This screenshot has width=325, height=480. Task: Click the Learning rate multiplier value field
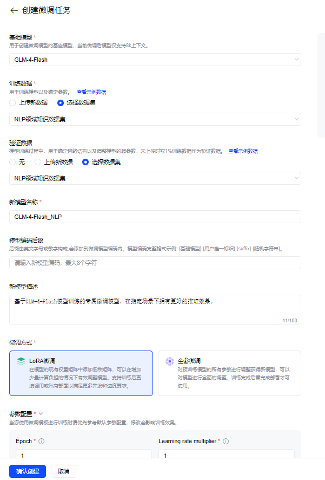[227, 454]
